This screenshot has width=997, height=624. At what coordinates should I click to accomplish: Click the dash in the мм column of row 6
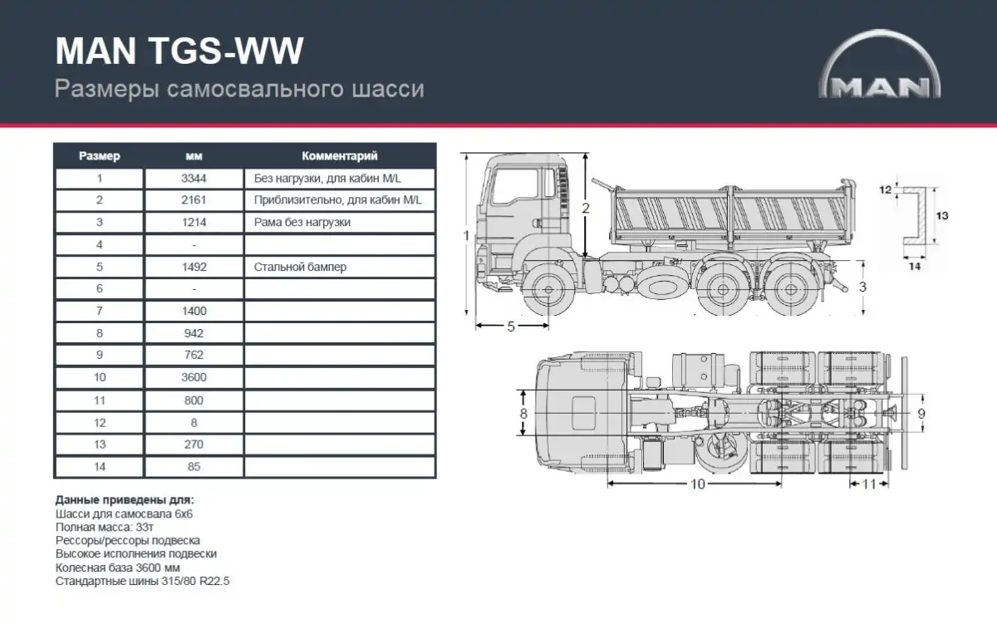[194, 289]
